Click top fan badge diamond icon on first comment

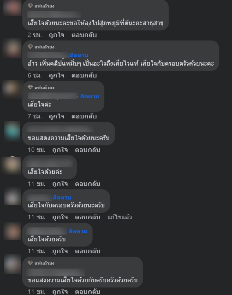30,6
